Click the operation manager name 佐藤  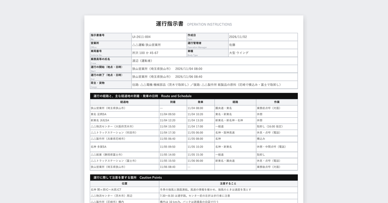point(232,45)
